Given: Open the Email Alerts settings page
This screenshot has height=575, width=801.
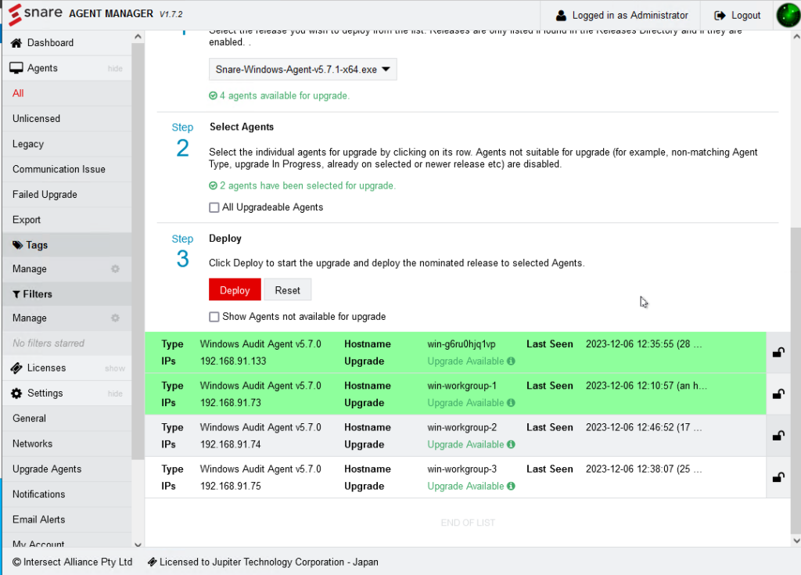Looking at the screenshot, I should click(x=67, y=519).
